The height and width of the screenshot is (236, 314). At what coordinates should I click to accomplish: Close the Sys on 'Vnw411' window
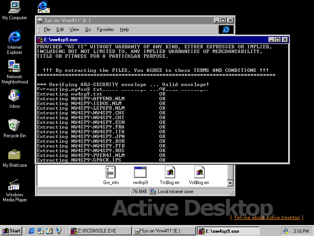click(x=230, y=20)
